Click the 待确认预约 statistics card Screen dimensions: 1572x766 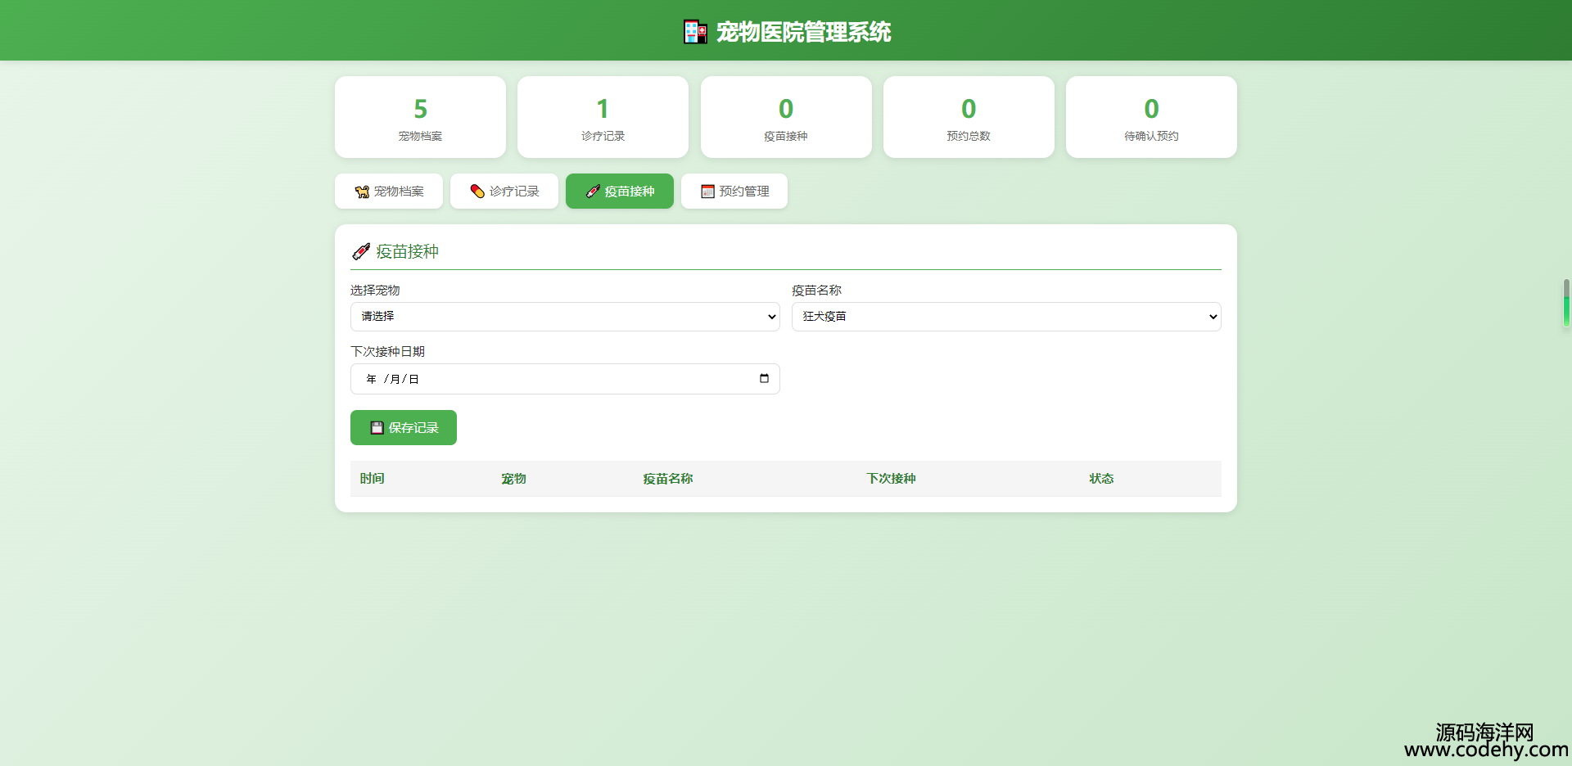point(1151,117)
